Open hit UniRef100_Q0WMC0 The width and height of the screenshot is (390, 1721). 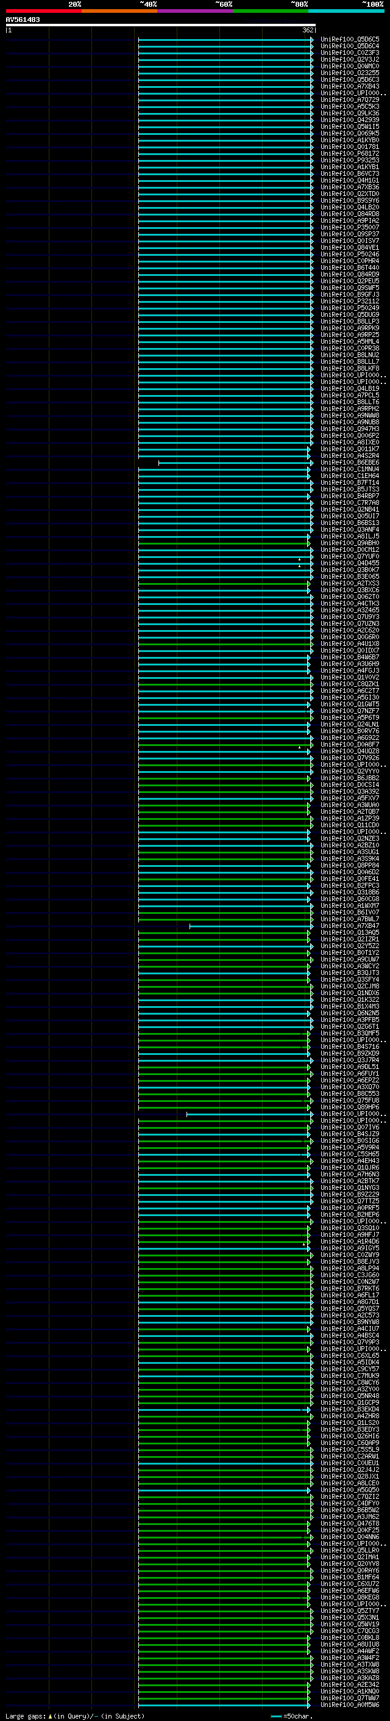(350, 66)
